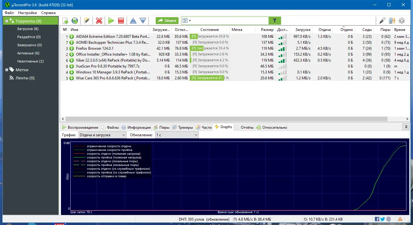Select the Раздаётся (0) category
The image size is (413, 225).
pos(29,37)
